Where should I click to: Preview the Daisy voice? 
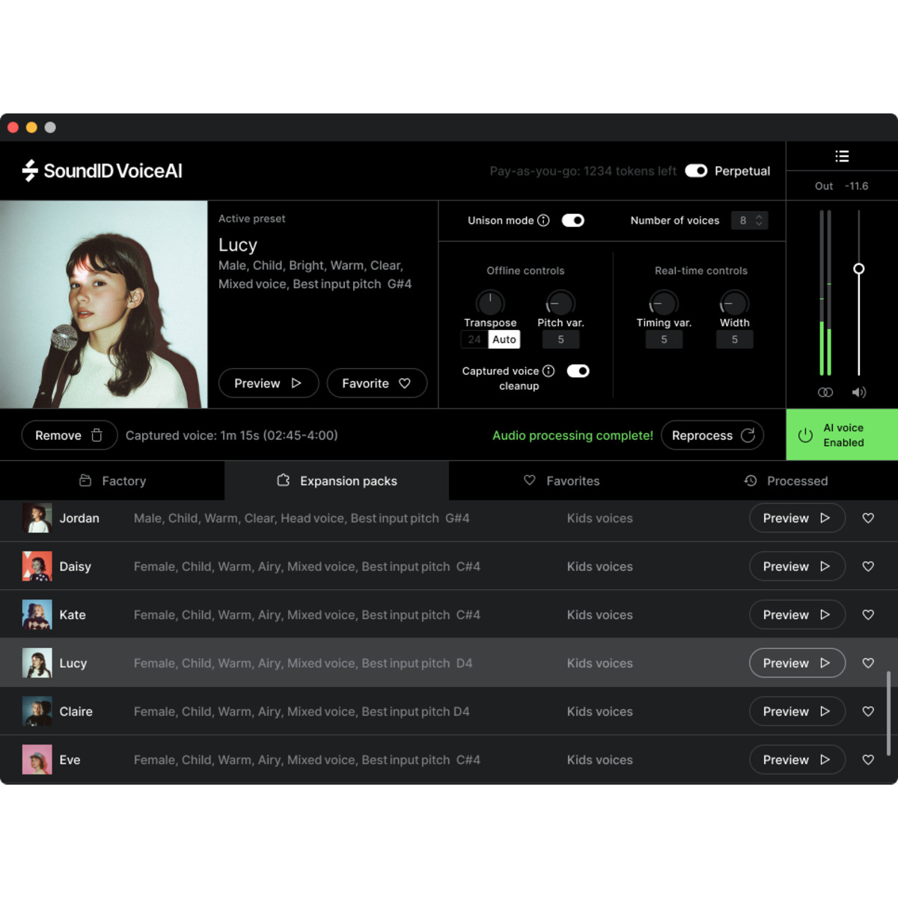[x=797, y=566]
